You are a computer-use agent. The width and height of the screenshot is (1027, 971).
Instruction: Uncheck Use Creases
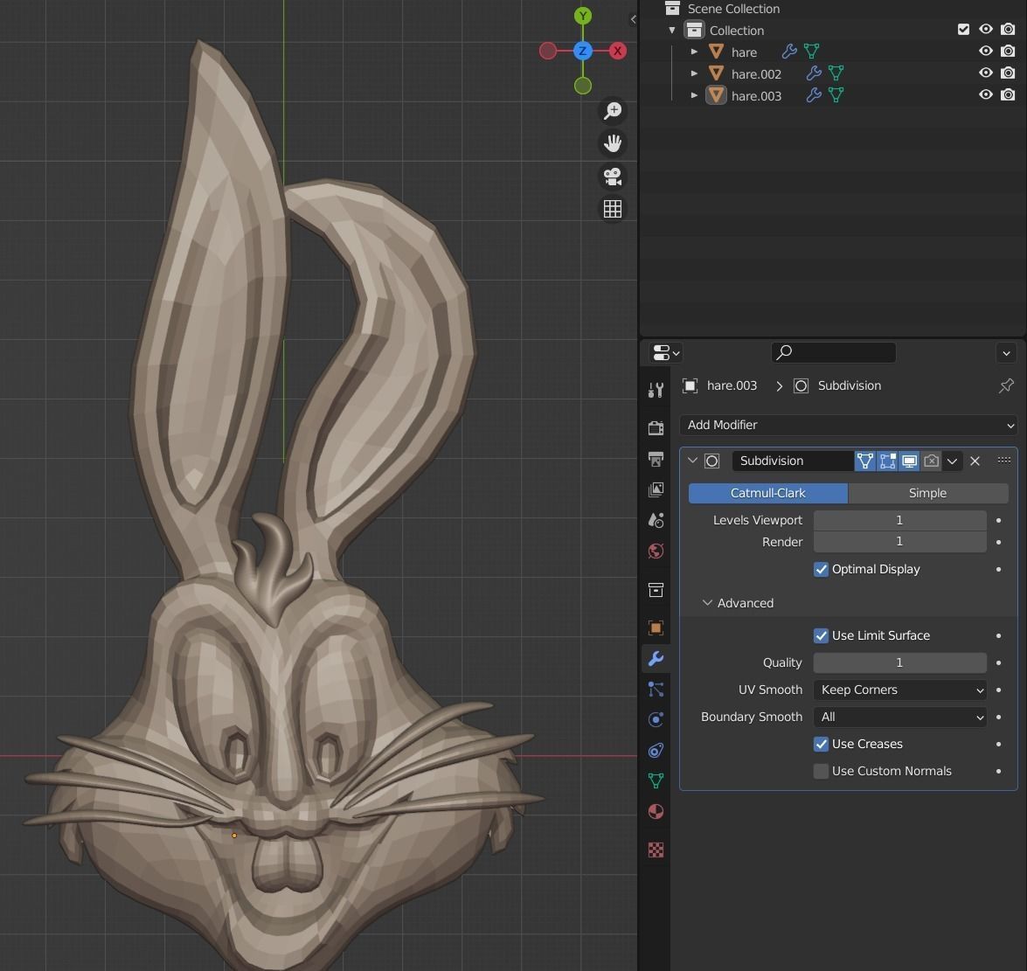(821, 744)
